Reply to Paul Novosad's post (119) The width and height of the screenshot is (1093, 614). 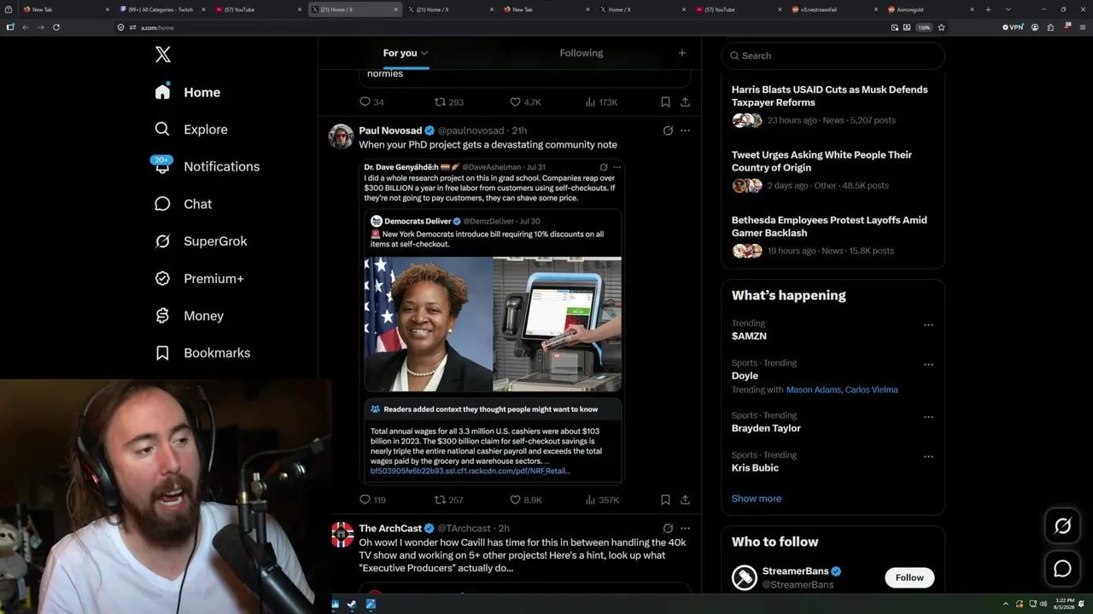(372, 500)
